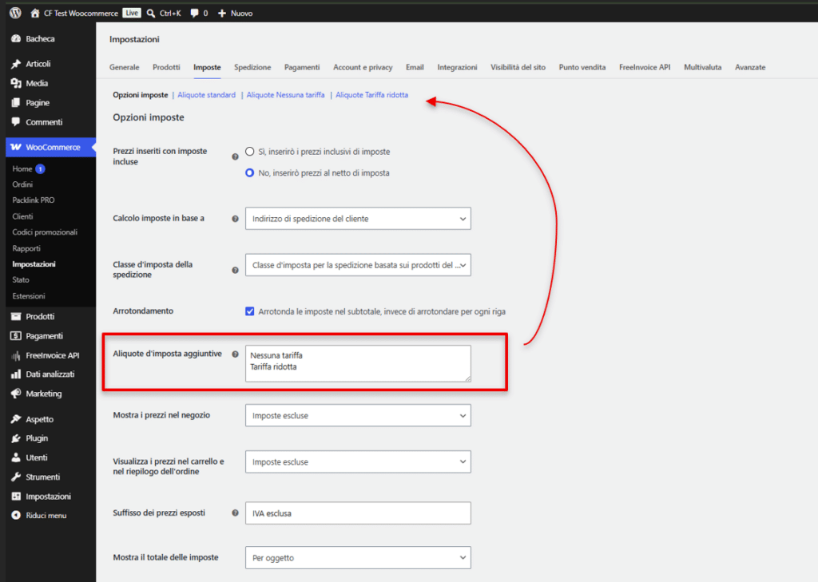This screenshot has height=582, width=818.
Task: Open the Classe d'imposta della spedizione dropdown
Action: [358, 265]
